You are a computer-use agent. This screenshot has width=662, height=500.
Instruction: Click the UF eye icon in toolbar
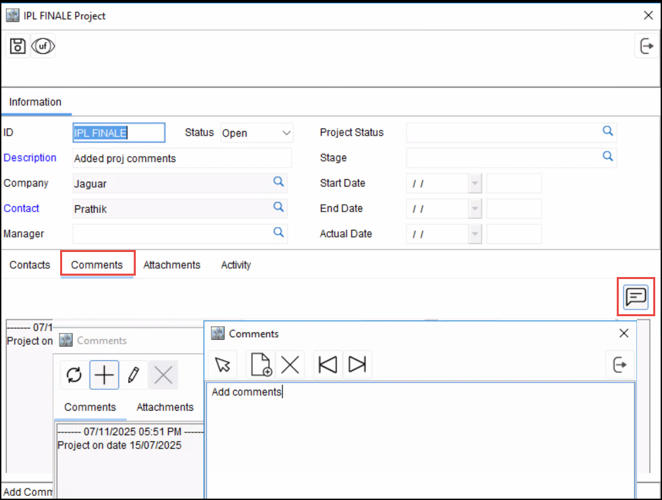43,47
